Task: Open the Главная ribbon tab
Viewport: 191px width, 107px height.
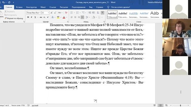Action: click(9, 7)
